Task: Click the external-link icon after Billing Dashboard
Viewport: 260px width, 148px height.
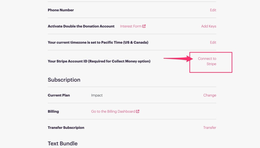Action: pyautogui.click(x=138, y=111)
